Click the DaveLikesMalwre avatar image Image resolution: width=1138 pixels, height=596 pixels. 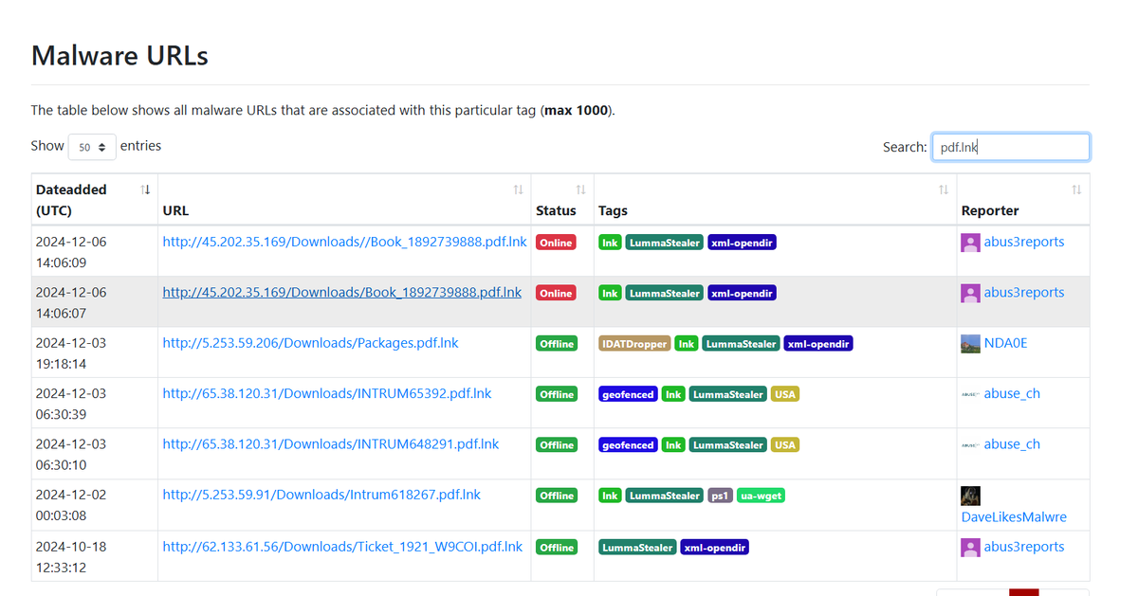point(970,496)
